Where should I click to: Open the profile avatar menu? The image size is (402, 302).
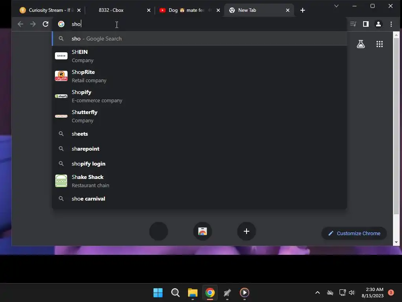[378, 24]
